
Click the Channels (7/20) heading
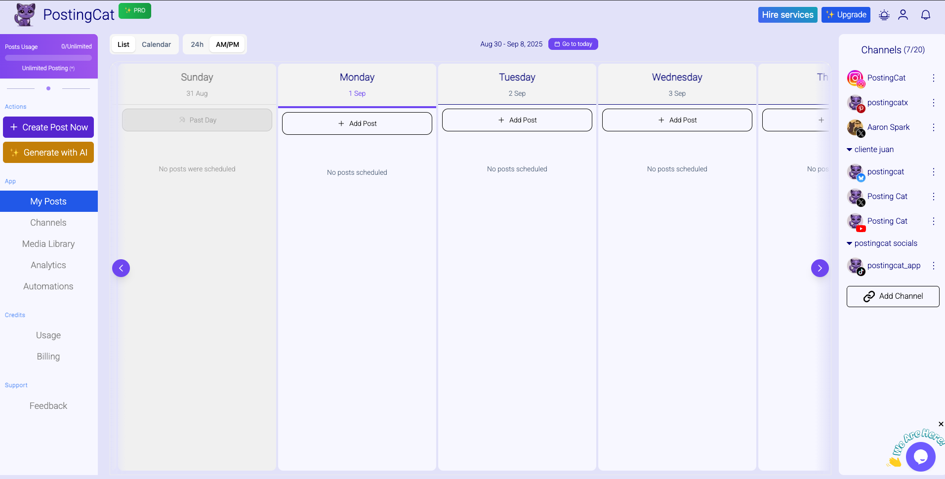893,50
